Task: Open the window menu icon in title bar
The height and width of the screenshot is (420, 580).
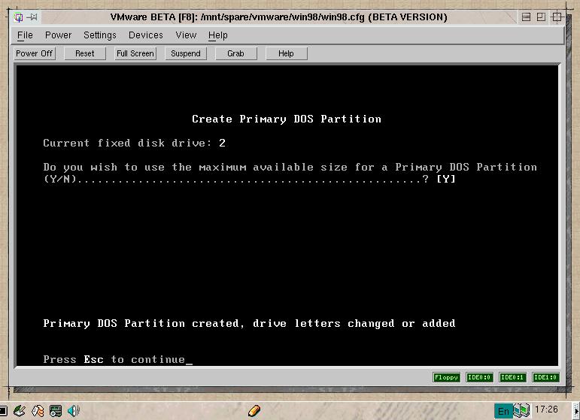Action: (20, 17)
